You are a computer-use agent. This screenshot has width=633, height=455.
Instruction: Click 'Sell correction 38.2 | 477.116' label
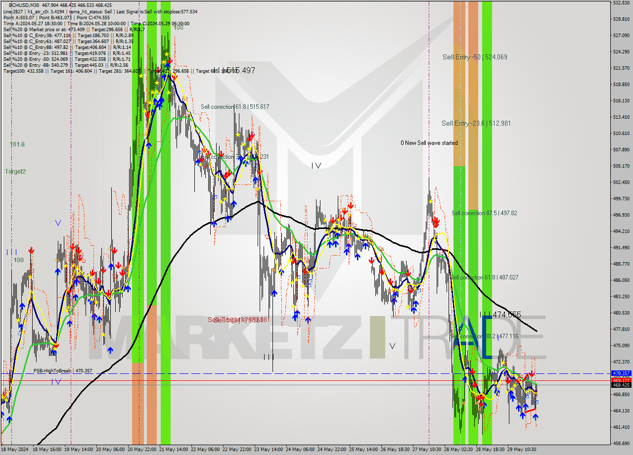(485, 336)
